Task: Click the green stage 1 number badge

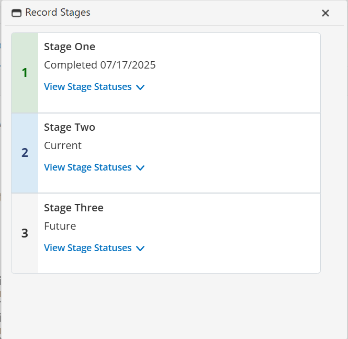Action: click(x=25, y=73)
